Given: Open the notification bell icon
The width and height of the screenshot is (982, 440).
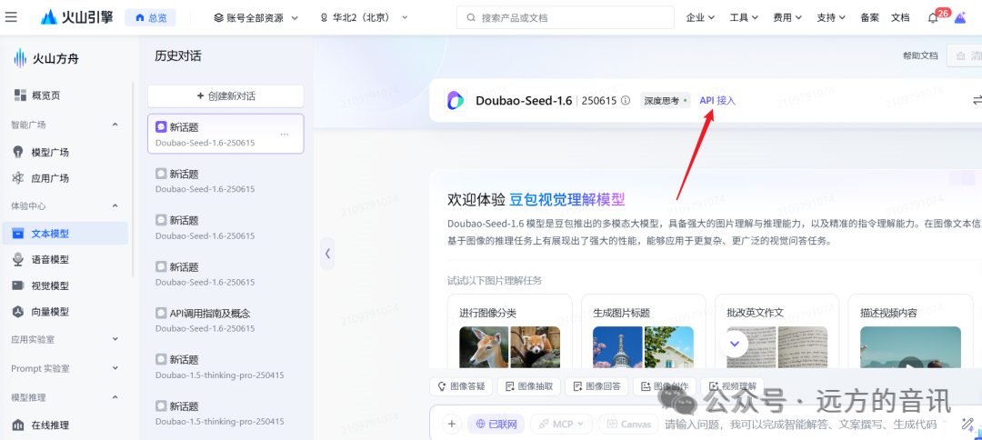Looking at the screenshot, I should point(933,17).
